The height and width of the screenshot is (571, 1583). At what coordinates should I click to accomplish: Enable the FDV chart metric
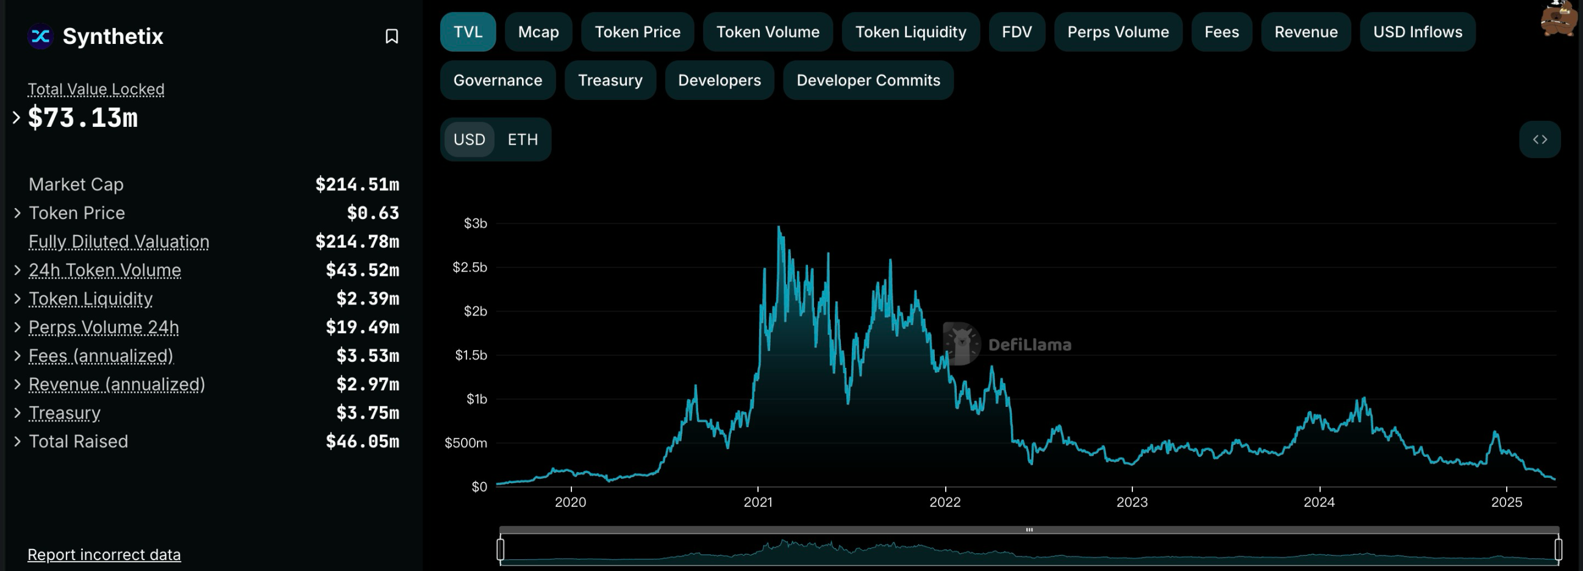[x=1017, y=32]
